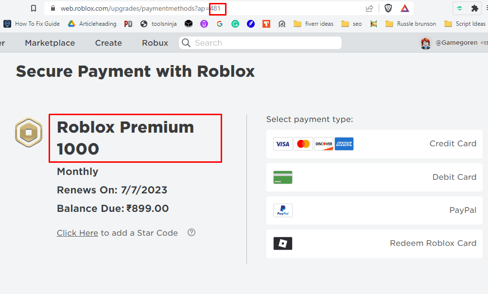
Task: Open Articleheading Google Drive bookmark
Action: tap(92, 24)
